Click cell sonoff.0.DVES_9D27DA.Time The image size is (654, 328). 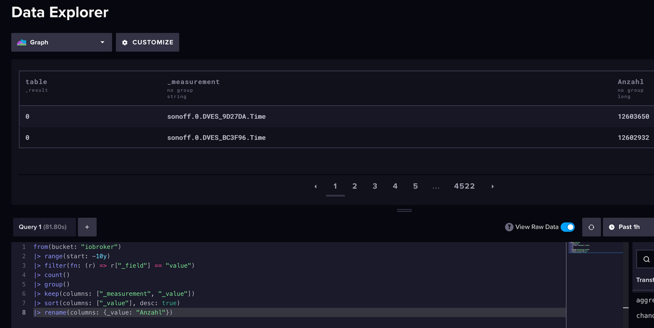pos(216,117)
